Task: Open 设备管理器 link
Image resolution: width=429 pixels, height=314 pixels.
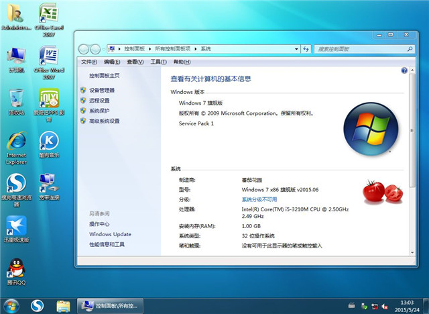Action: coord(102,91)
